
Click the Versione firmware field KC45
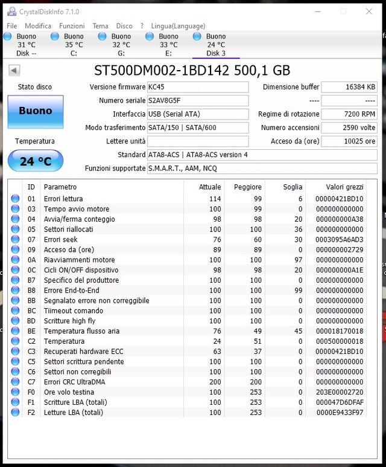198,87
